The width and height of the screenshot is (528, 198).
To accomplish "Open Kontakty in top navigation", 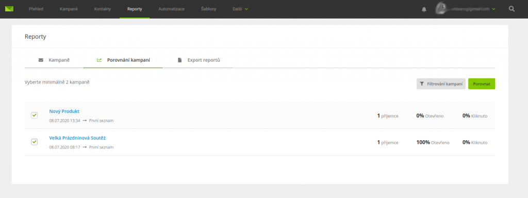I will point(103,9).
